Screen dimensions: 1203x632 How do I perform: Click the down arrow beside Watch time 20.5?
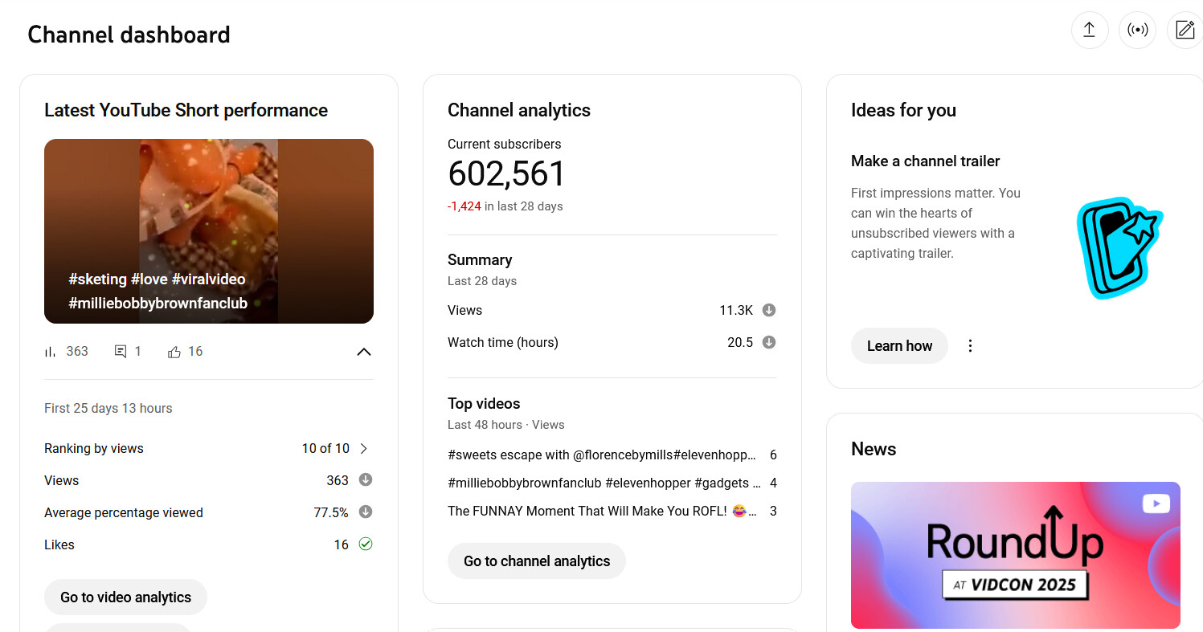(x=769, y=342)
